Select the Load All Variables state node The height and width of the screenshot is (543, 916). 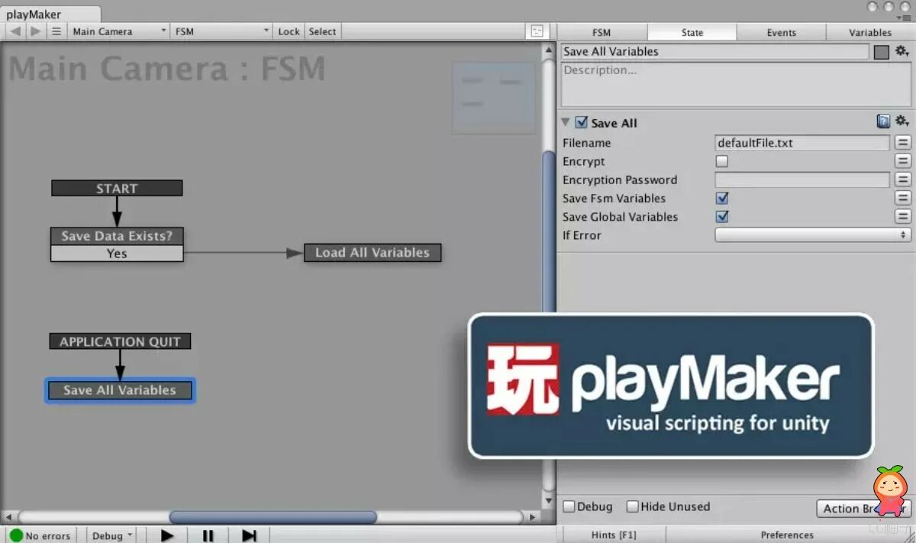373,253
